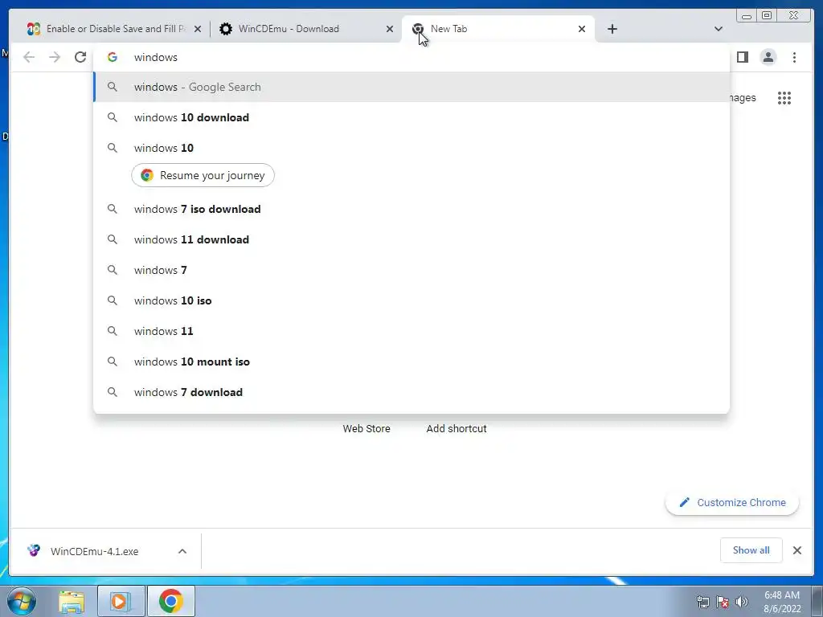
Task: Open Chrome three-dot menu
Action: click(794, 57)
